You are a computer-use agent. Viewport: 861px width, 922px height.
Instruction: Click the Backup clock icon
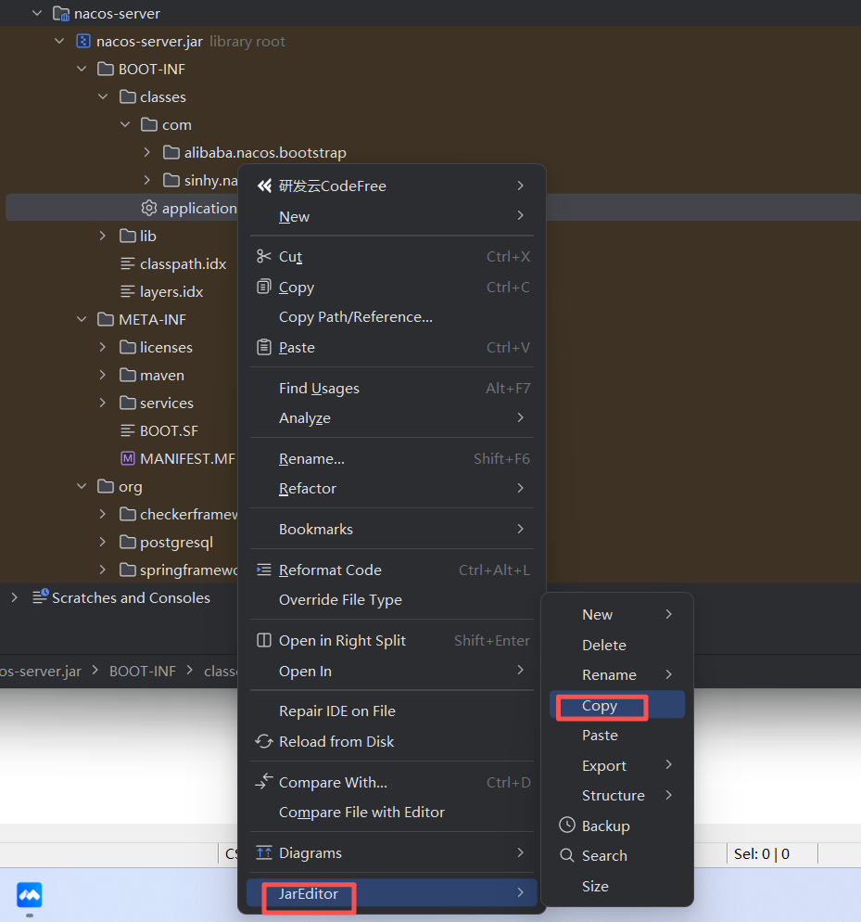click(x=566, y=825)
